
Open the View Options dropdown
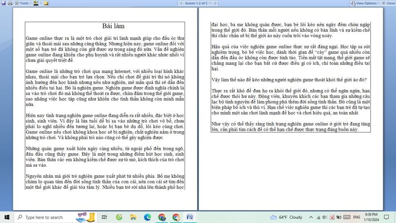pyautogui.click(x=365, y=3)
